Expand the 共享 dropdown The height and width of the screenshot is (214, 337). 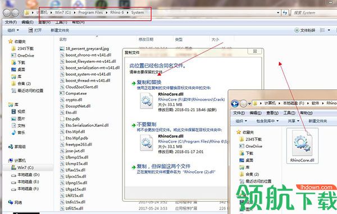click(x=294, y=121)
